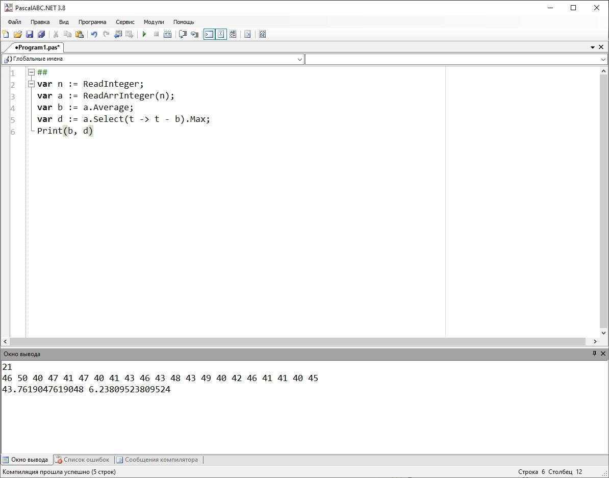
Task: Open a file with the folder icon
Action: 17,34
